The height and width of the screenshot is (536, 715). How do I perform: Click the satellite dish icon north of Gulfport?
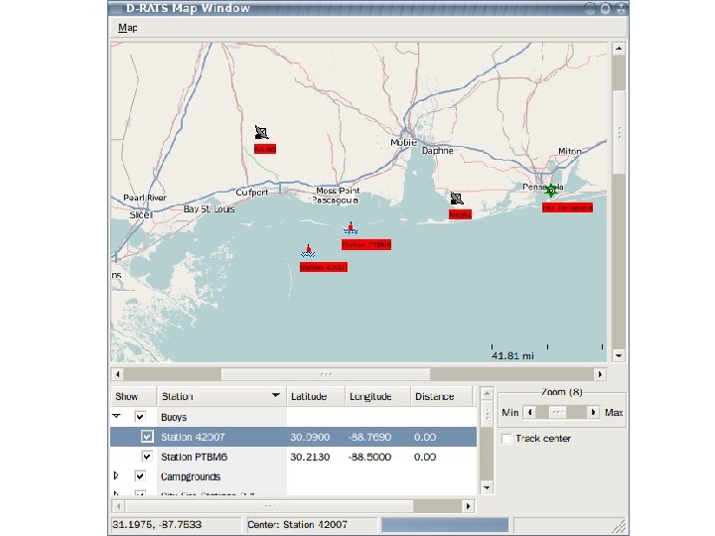(x=262, y=133)
